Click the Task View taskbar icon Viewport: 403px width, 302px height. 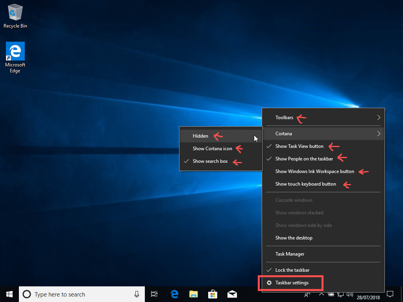154,294
